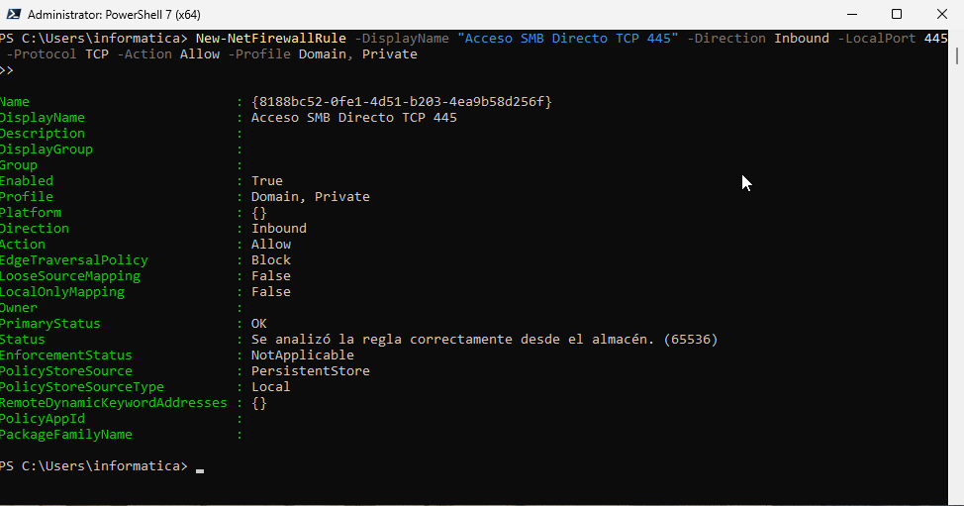Click the PowerShell icon in title bar
Screen dimensions: 964x506
(13, 15)
